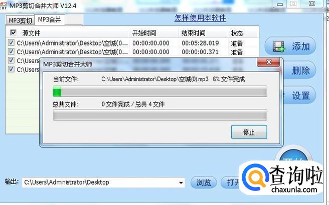Select end time 00:05:28.019 cell
The height and width of the screenshot is (205, 329).
click(200, 43)
